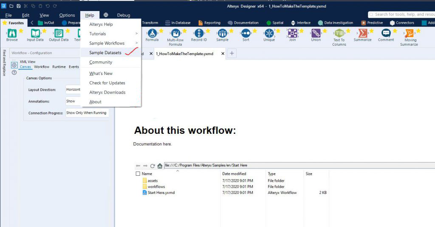This screenshot has height=227, width=435.
Task: Toggle favorite star on Output Data tool
Action: 68,30
